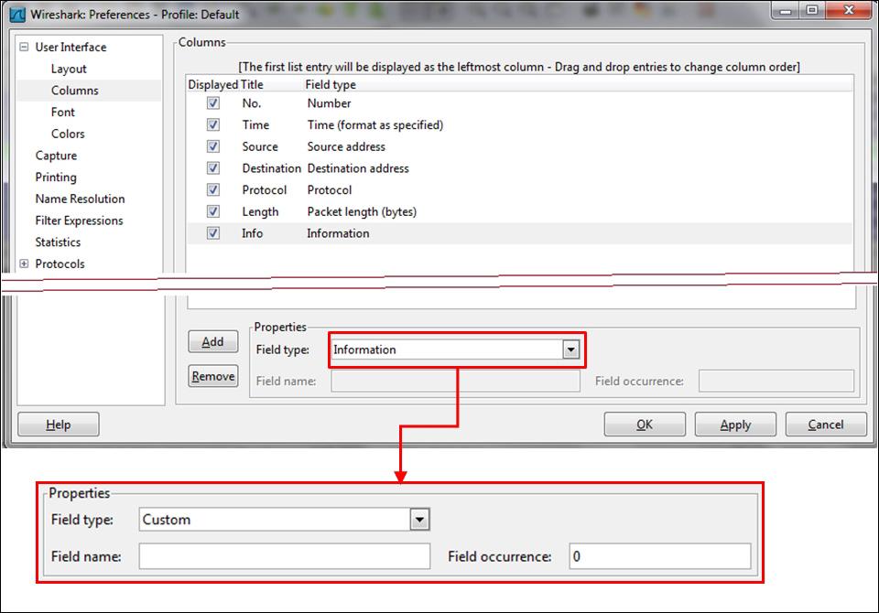Select the Protocols tree label
Viewport: 879px width, 613px height.
60,263
